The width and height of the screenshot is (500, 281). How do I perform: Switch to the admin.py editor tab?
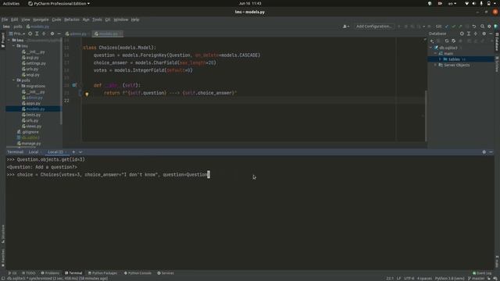pyautogui.click(x=77, y=34)
